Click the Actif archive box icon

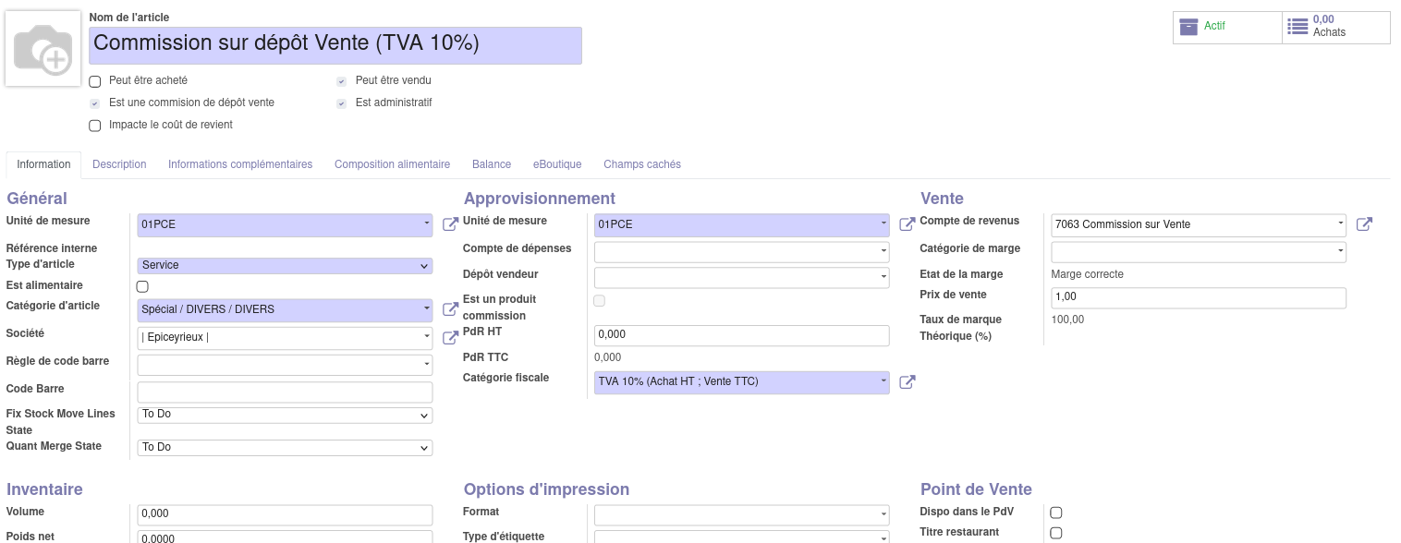pos(1188,27)
